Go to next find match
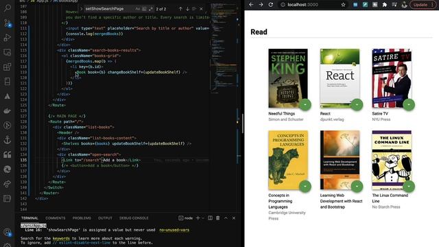The image size is (439, 247). [187, 9]
